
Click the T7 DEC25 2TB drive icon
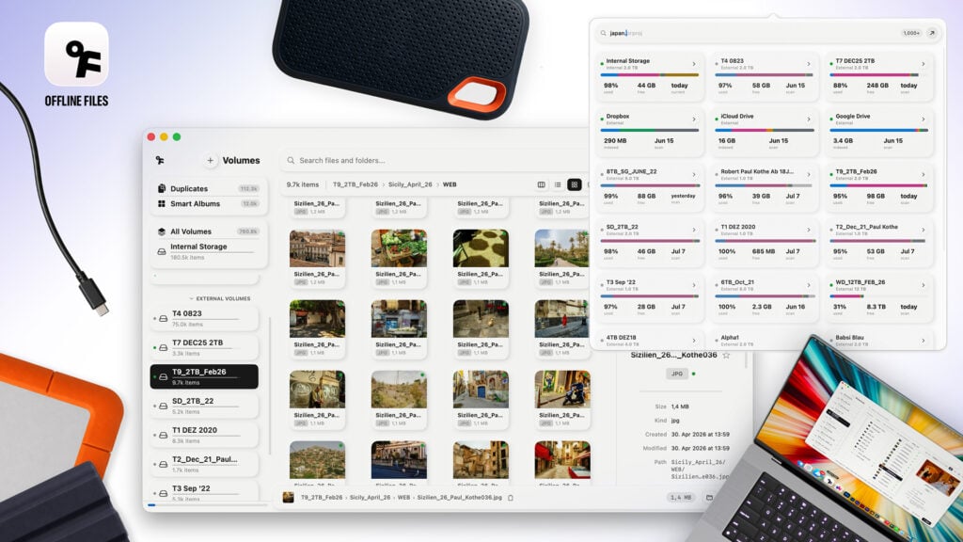(x=164, y=348)
